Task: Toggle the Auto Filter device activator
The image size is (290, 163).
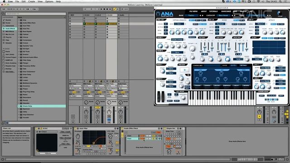Action: pyautogui.click(x=76, y=129)
